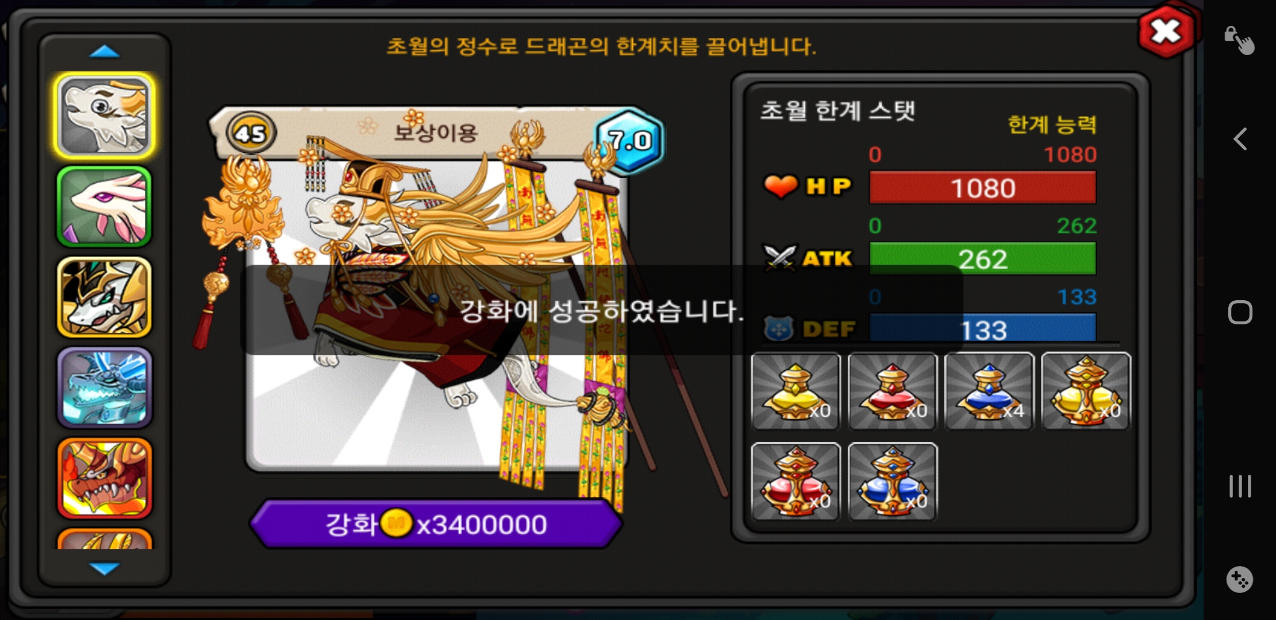Viewport: 1276px width, 620px height.
Task: Tap the down arrow below the dragon list
Action: (x=105, y=568)
